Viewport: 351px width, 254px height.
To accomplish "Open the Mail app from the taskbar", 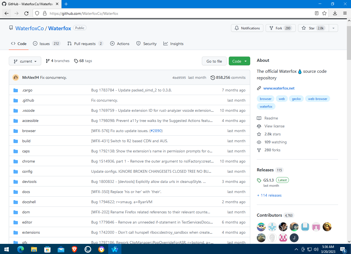I will pos(61,249).
